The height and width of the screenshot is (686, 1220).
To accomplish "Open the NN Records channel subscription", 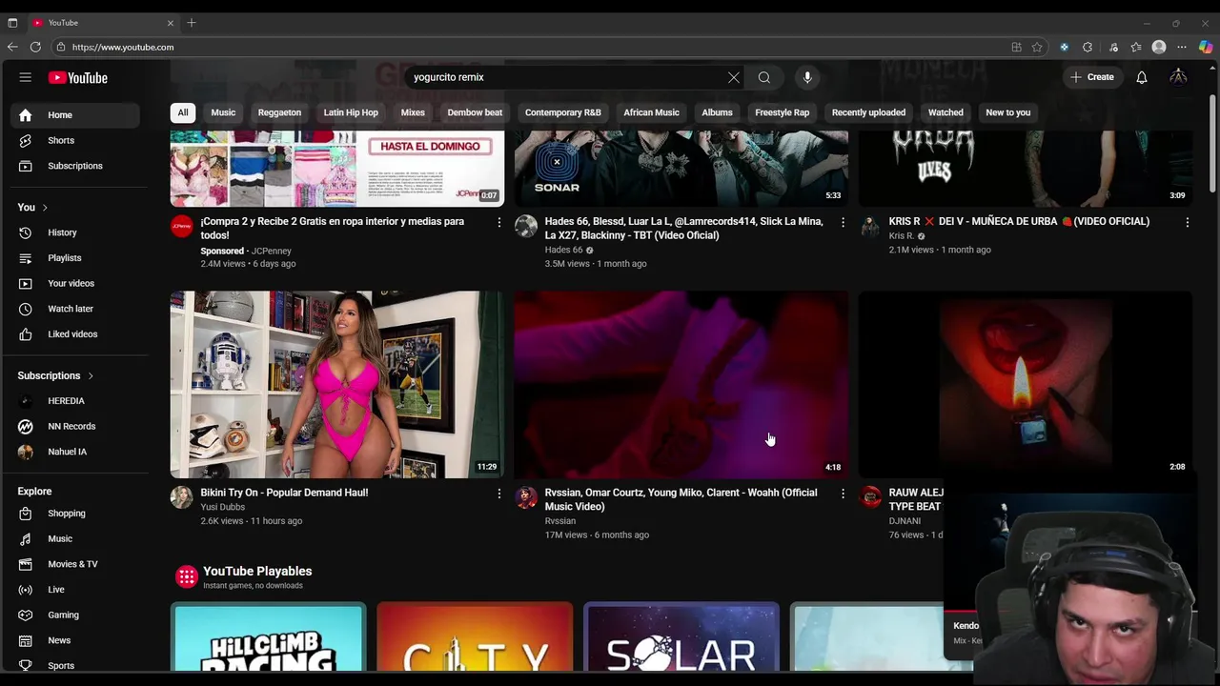I will 75,426.
